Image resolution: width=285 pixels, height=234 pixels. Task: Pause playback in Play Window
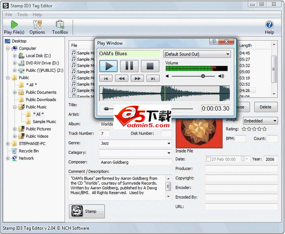[x=129, y=66]
